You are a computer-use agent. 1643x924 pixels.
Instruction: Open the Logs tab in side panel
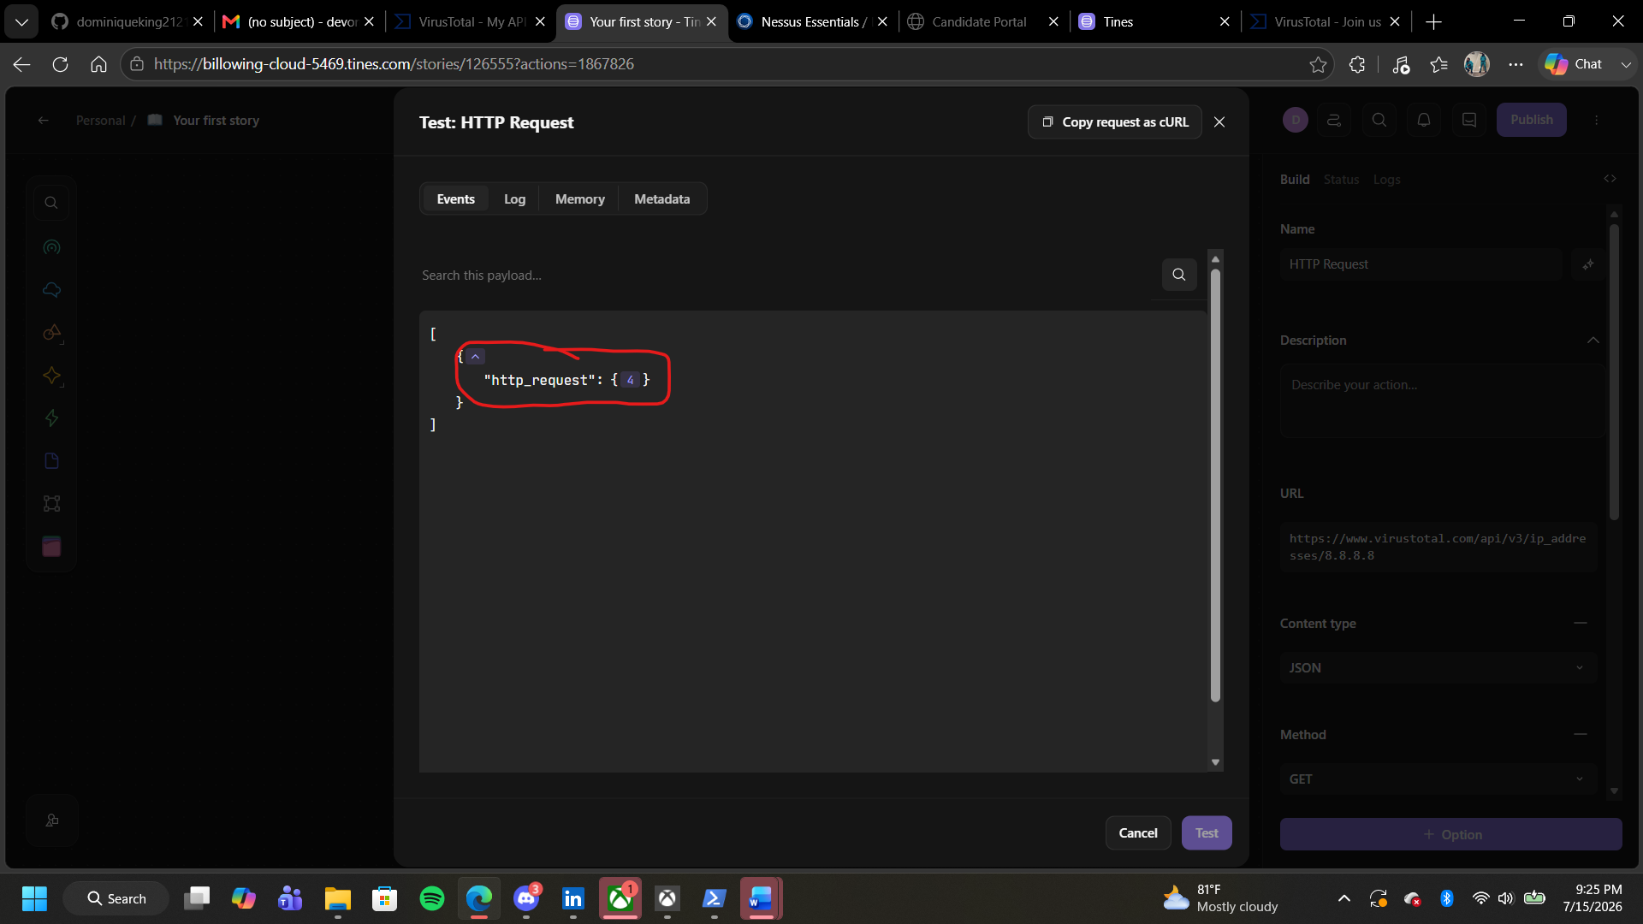pos(1386,179)
